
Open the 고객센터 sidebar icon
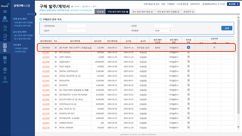pyautogui.click(x=5, y=79)
